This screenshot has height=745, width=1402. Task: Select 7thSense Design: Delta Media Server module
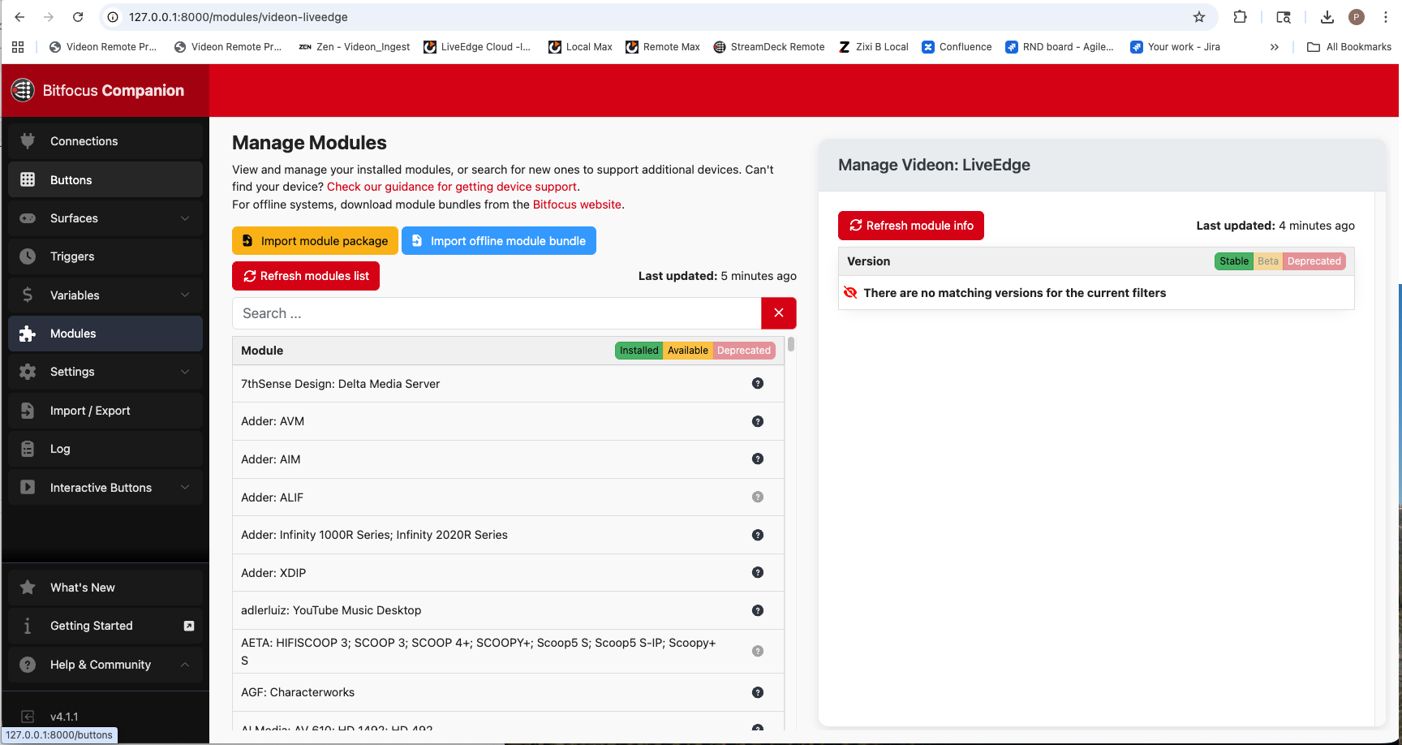point(508,384)
